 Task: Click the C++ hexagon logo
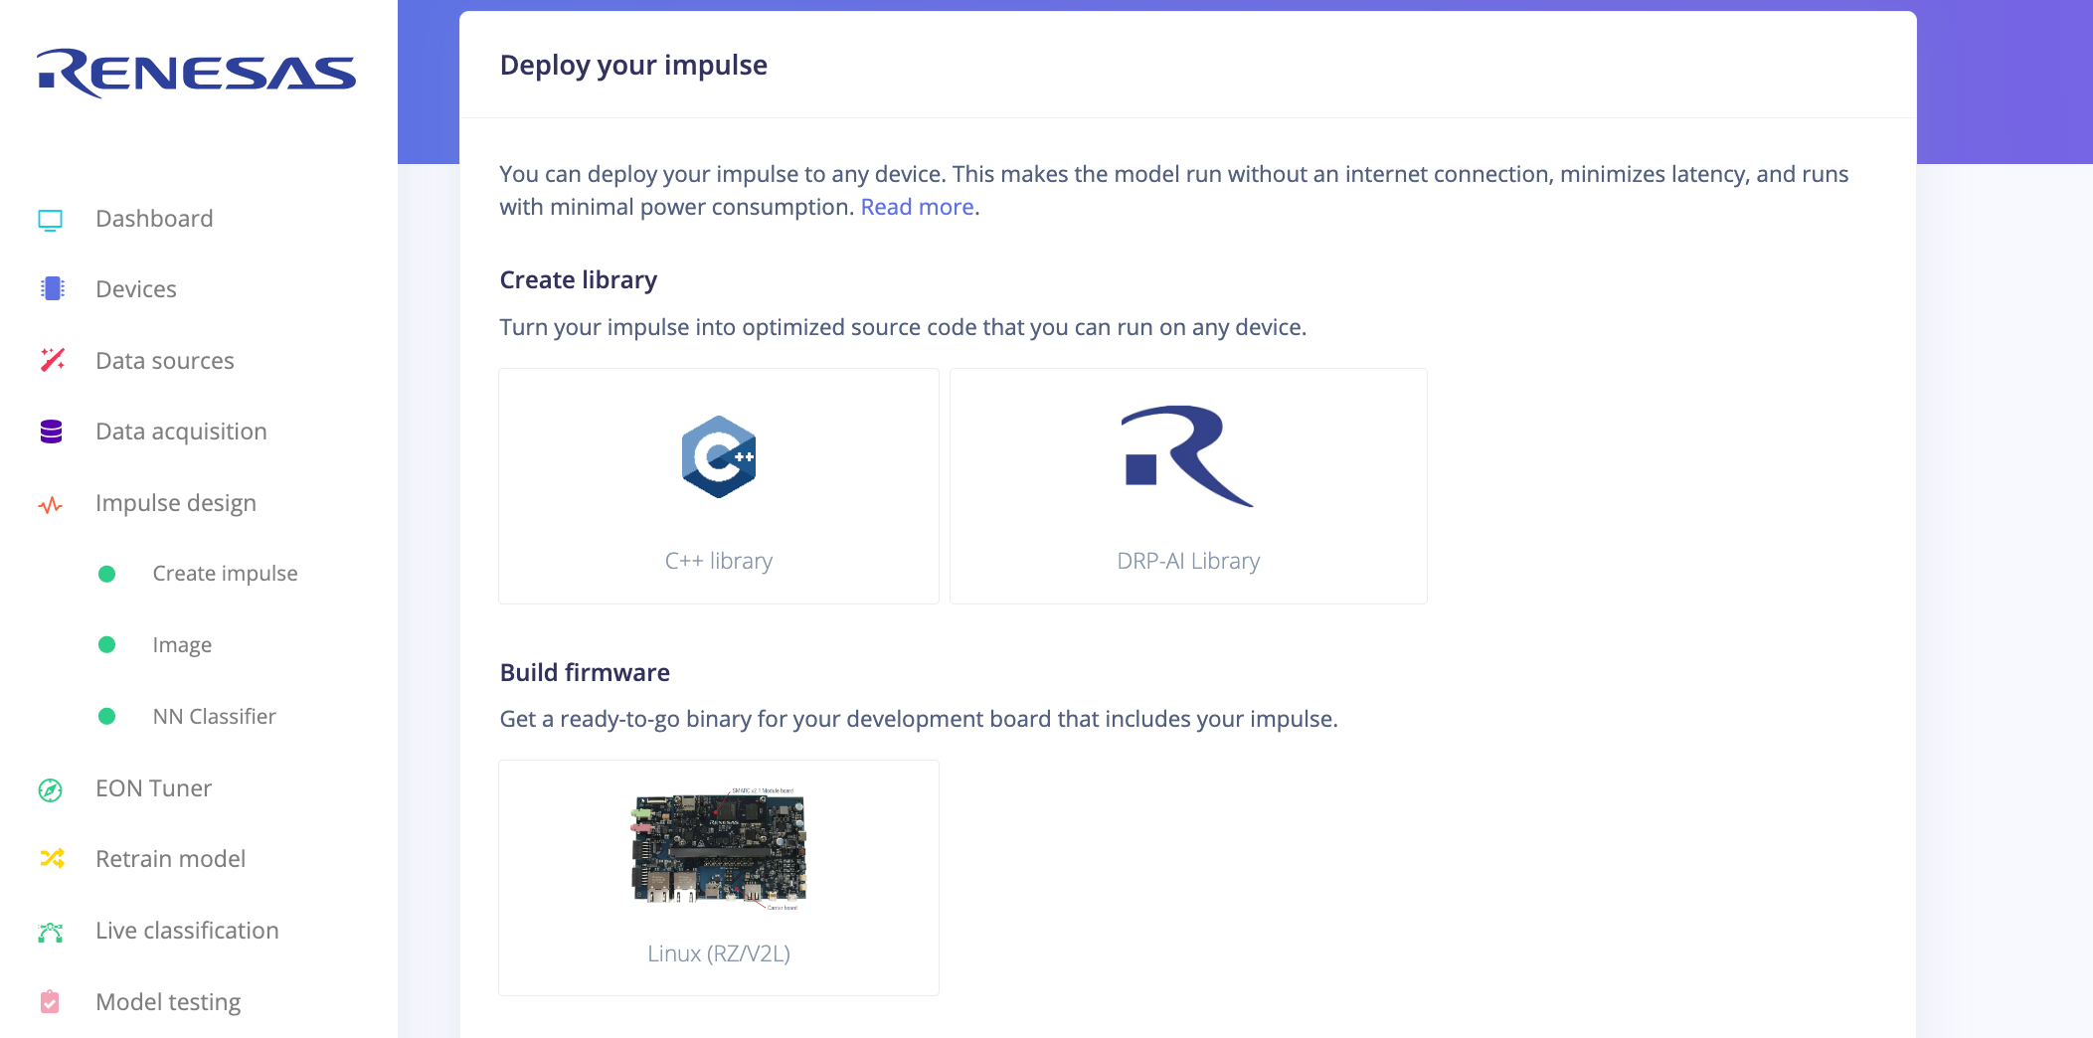coord(719,456)
